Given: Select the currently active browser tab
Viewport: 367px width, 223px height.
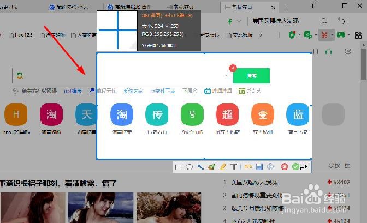Looking at the screenshot, I should pos(249,7).
